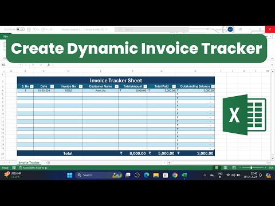Click the Insert Function fx icon
The width and height of the screenshot is (275, 206).
(49, 65)
